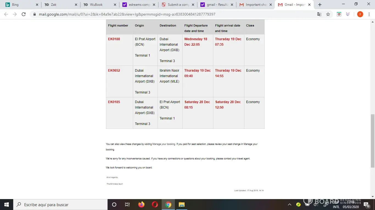Reload the current page
This screenshot has height=210, width=375.
click(24, 14)
